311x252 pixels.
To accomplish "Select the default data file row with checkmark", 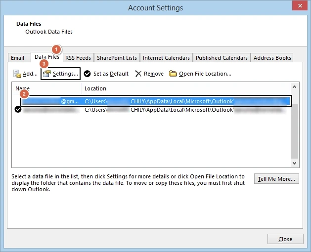I will [x=151, y=110].
